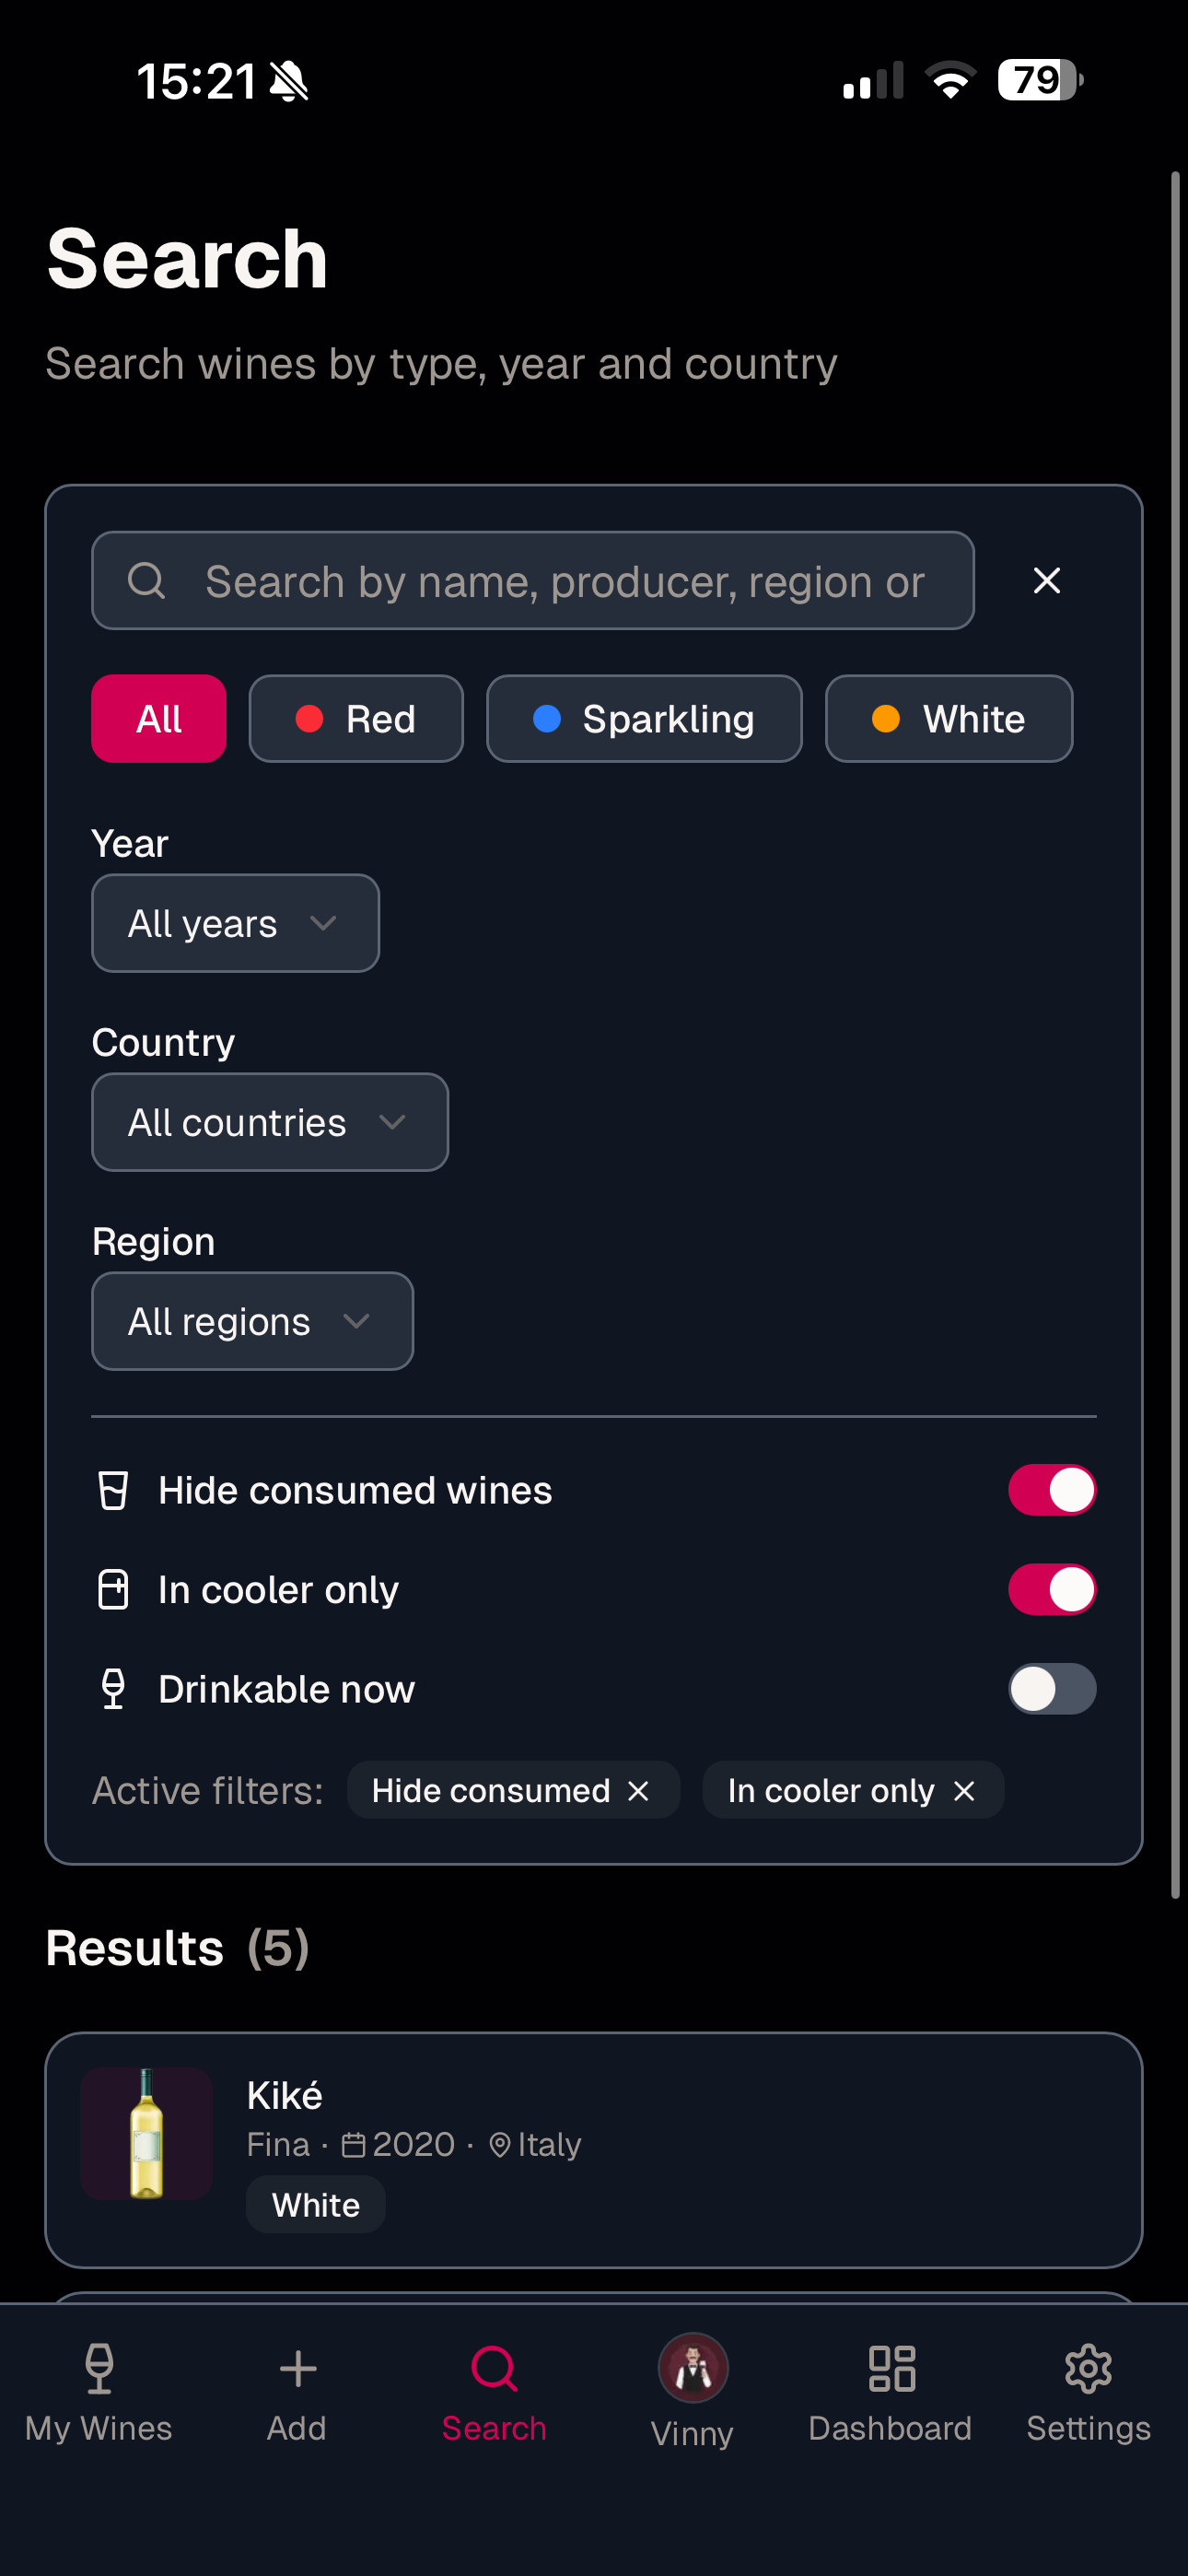Viewport: 1188px width, 2576px height.
Task: Open Vinny sommelier avatar
Action: [692, 2368]
